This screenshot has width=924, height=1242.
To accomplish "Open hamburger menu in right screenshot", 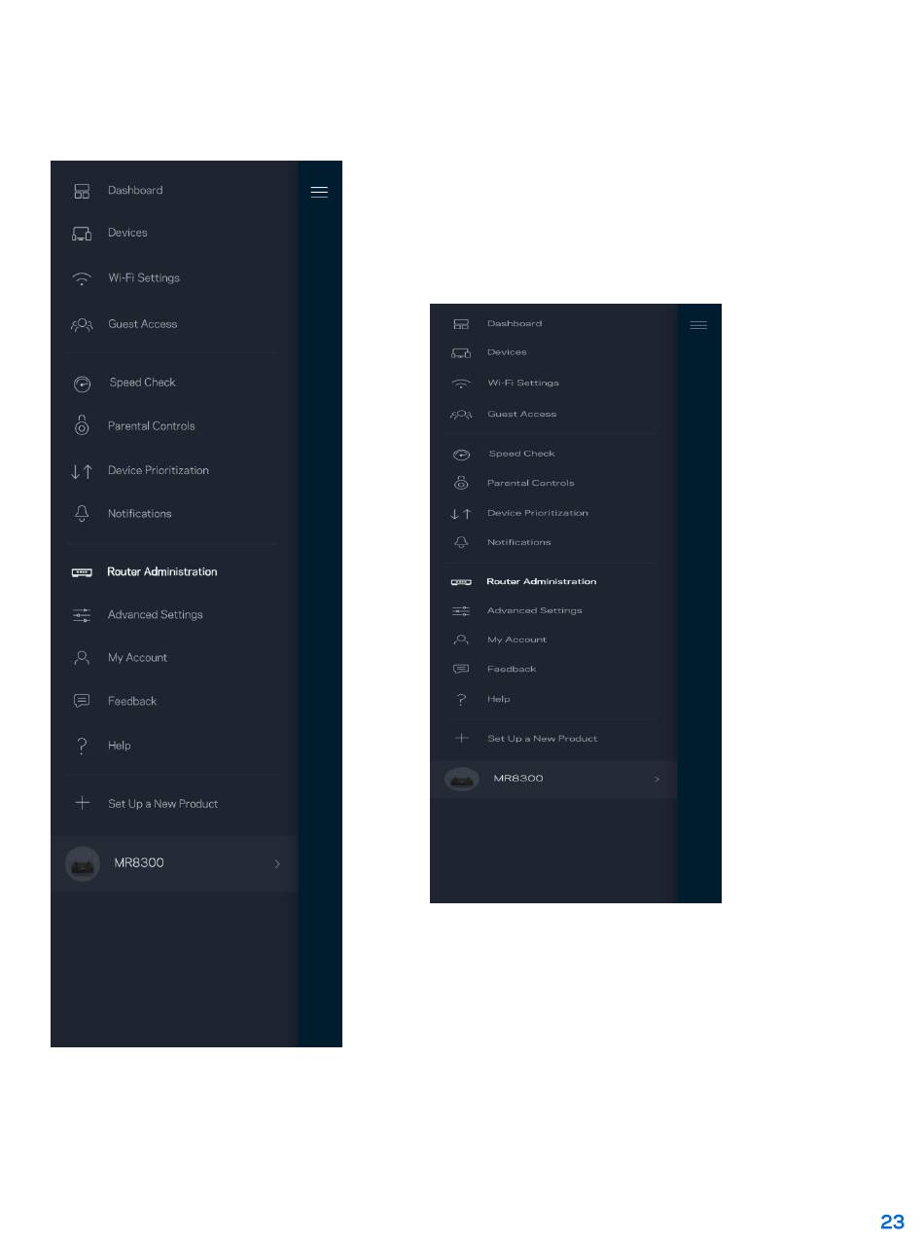I will 698,325.
